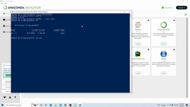
Task: Click 'Directory: G:\py_project' text
Action: point(27,25)
